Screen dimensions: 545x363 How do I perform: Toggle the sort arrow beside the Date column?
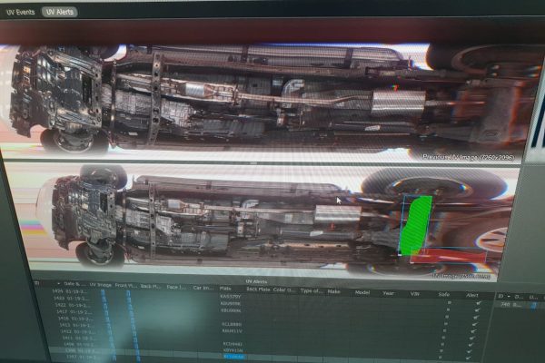click(59, 283)
